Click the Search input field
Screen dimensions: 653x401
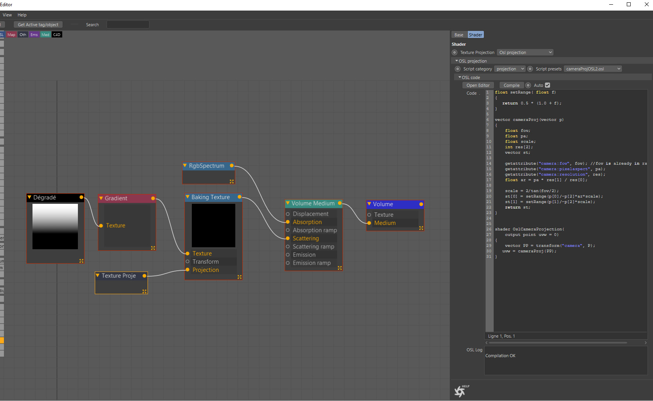coord(128,25)
